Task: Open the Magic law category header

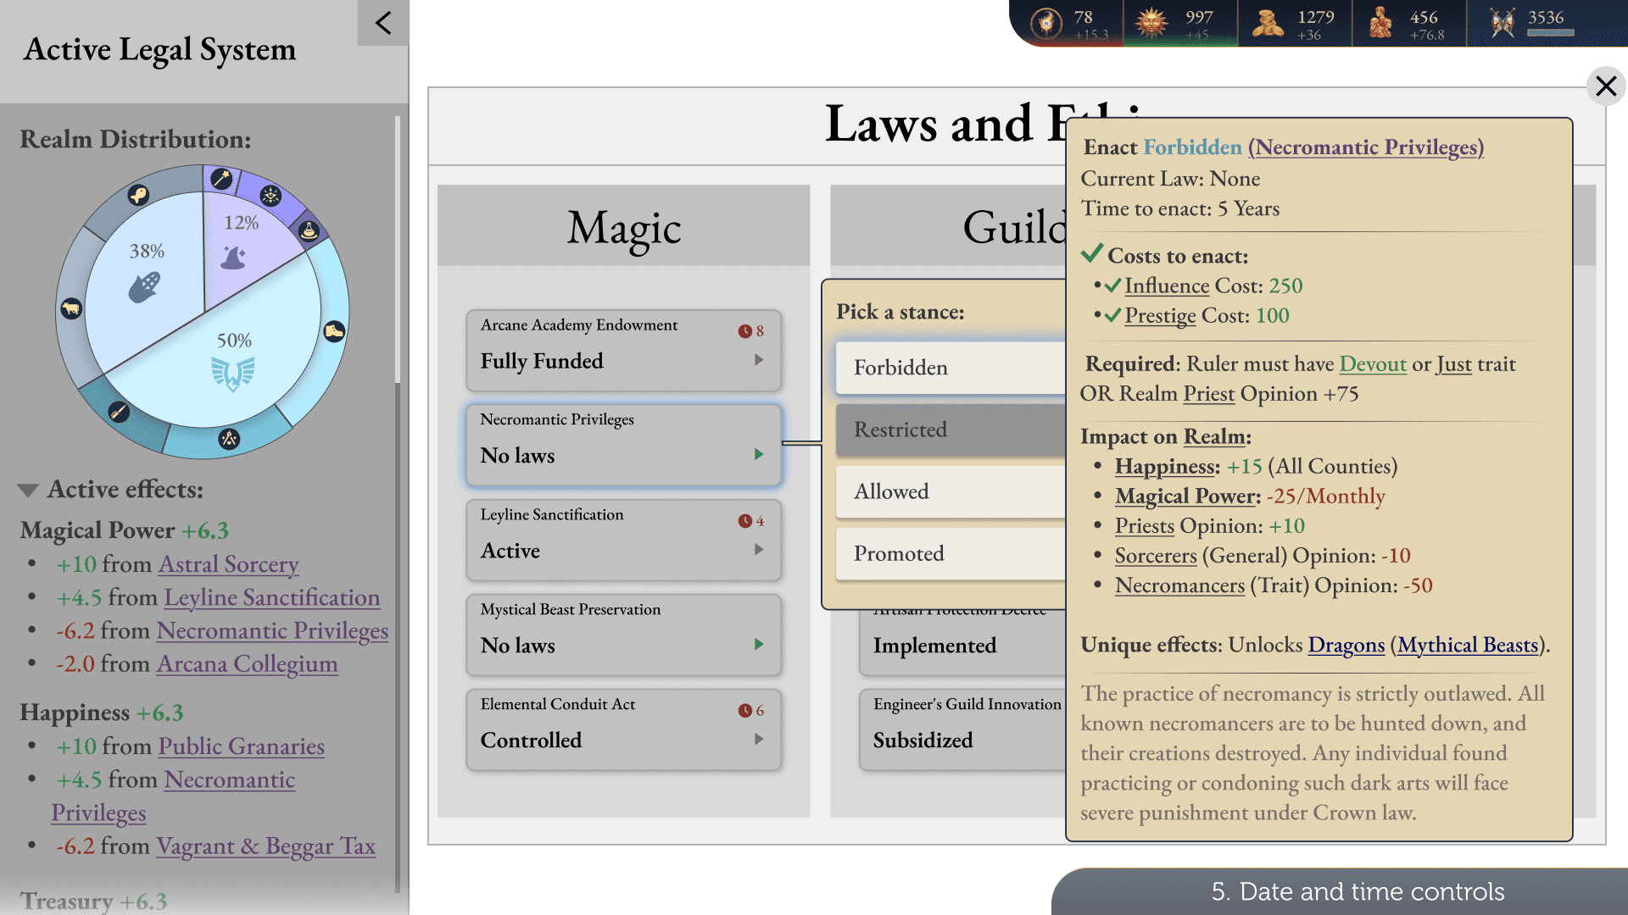Action: click(x=623, y=226)
